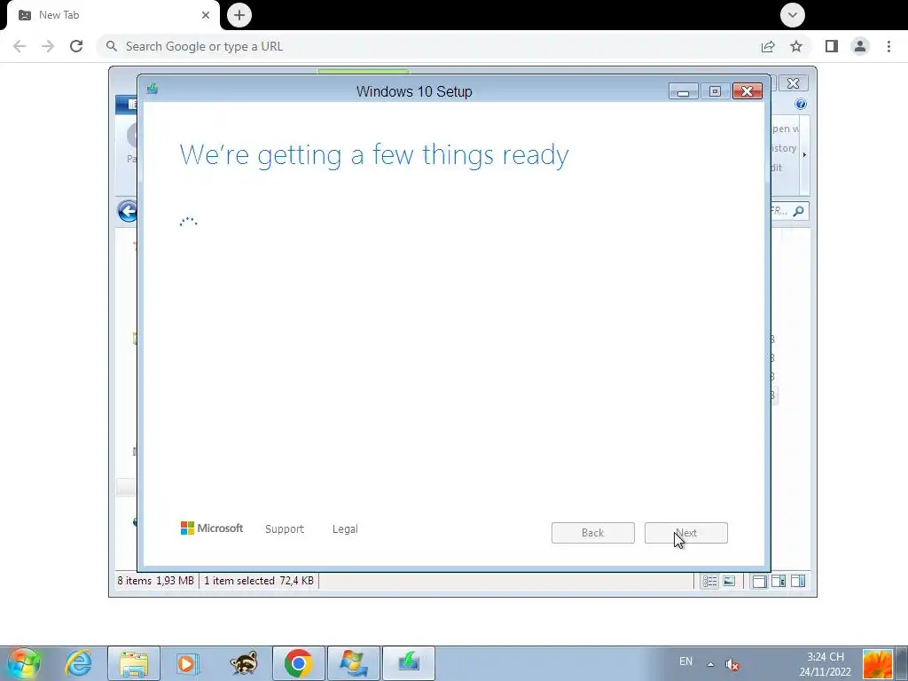Open the clock showing 3:24 CH
Screen dimensions: 908x681
click(826, 664)
